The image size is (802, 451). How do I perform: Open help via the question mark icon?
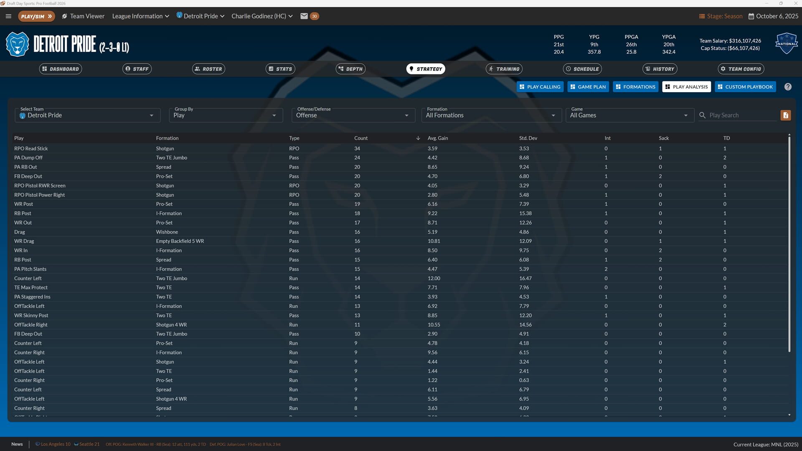tap(788, 86)
